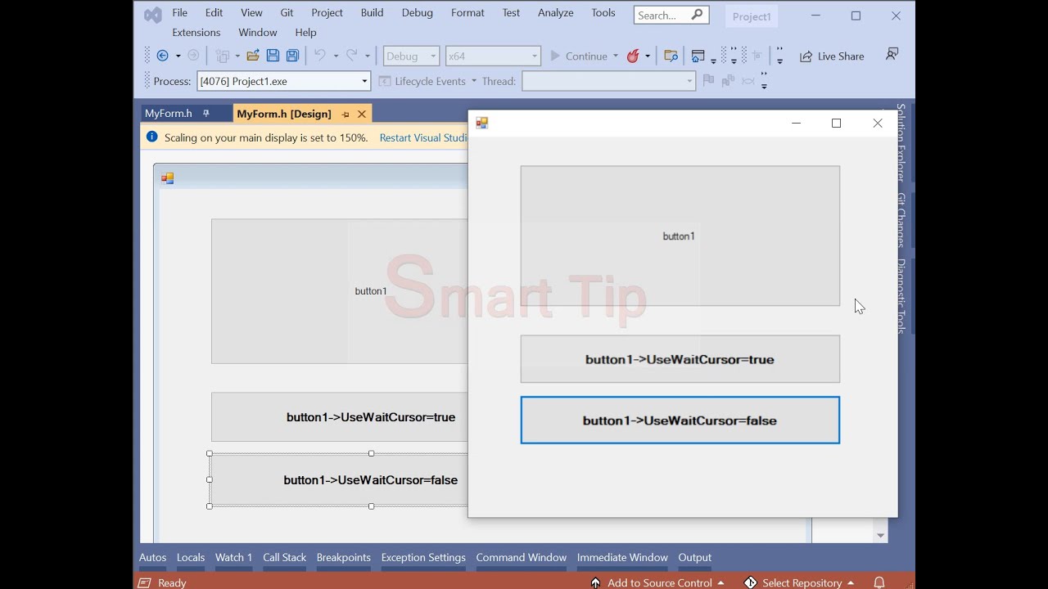
Task: Open the Breakpoints tab
Action: tap(344, 557)
